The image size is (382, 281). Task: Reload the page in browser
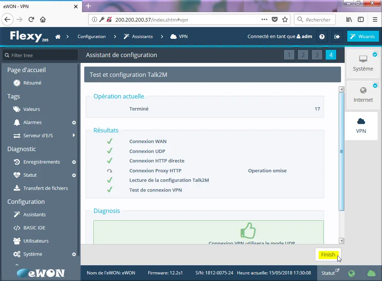(31, 19)
